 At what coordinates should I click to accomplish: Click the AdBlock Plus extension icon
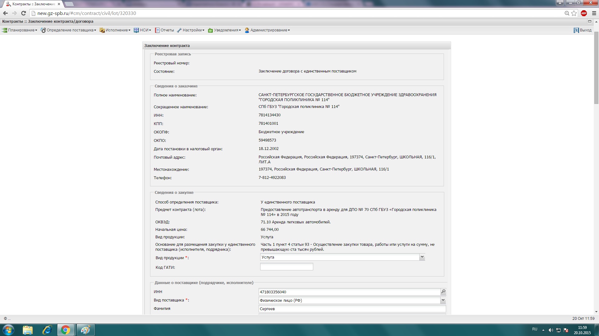[584, 13]
